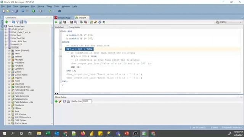Click the Open folder icon in main toolbar
This screenshot has height=137, width=244.
[8, 11]
